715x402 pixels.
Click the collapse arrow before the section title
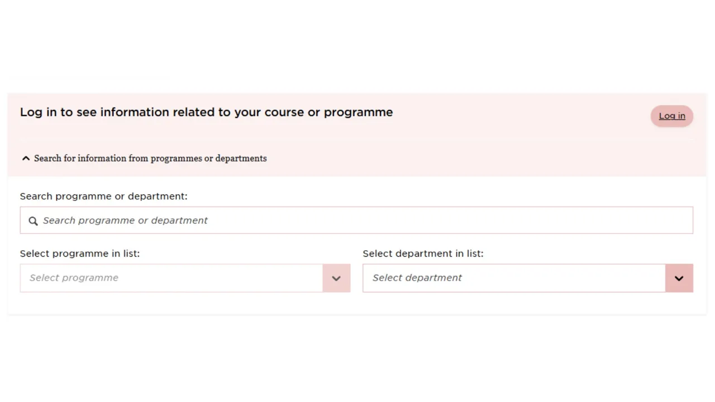(25, 158)
